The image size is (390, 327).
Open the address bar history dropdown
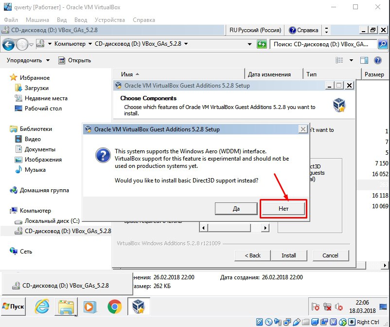tap(249, 44)
